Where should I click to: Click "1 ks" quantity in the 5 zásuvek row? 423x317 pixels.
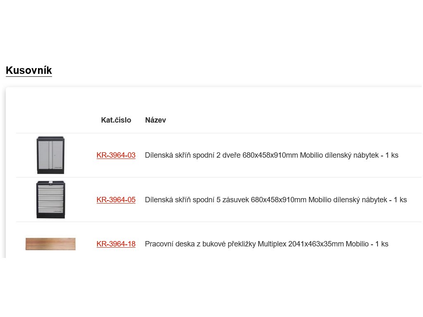[400, 200]
